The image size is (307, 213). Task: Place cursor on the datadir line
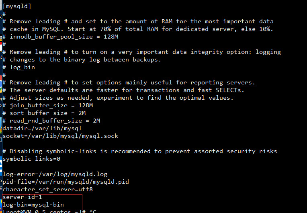pos(42,128)
